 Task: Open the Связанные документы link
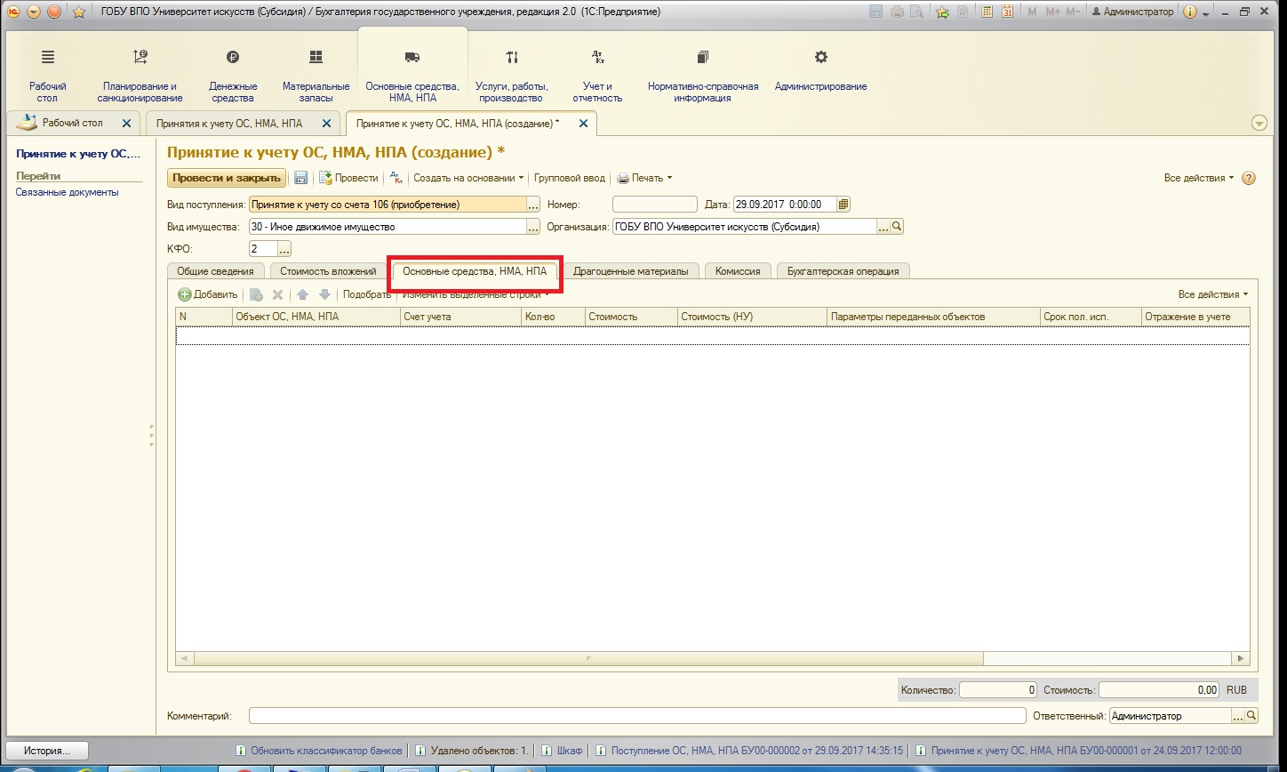(67, 192)
